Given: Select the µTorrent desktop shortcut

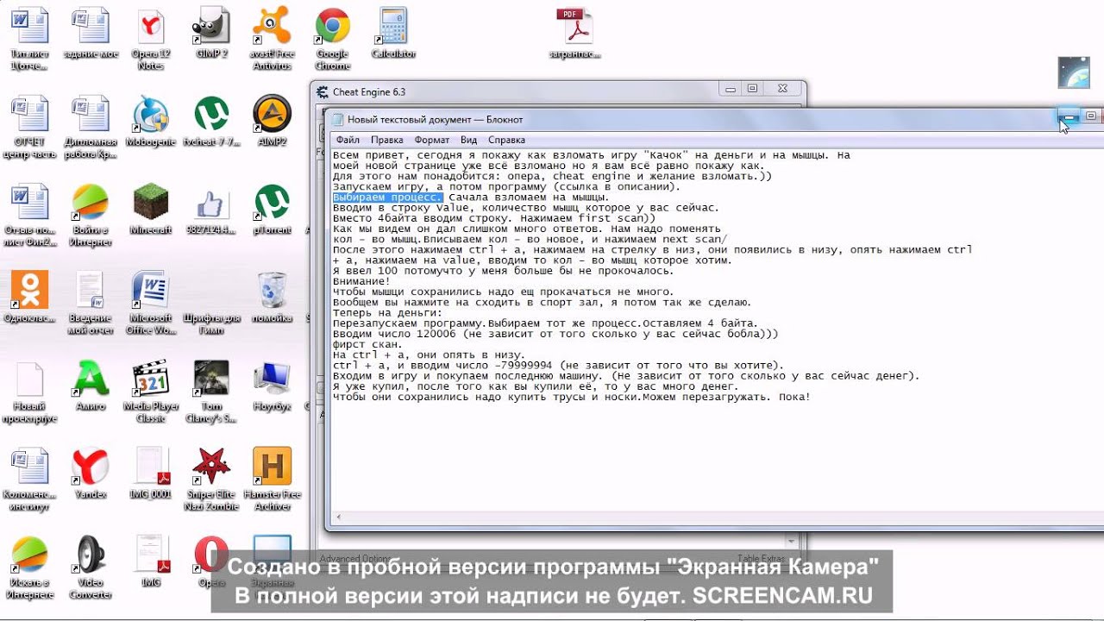Looking at the screenshot, I should 273,210.
